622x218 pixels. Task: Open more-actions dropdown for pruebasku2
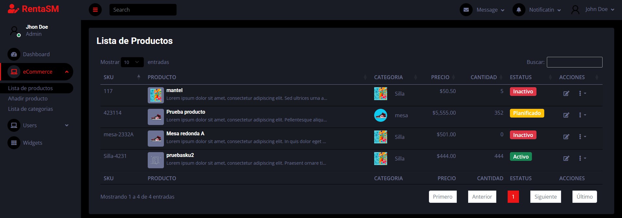click(582, 158)
